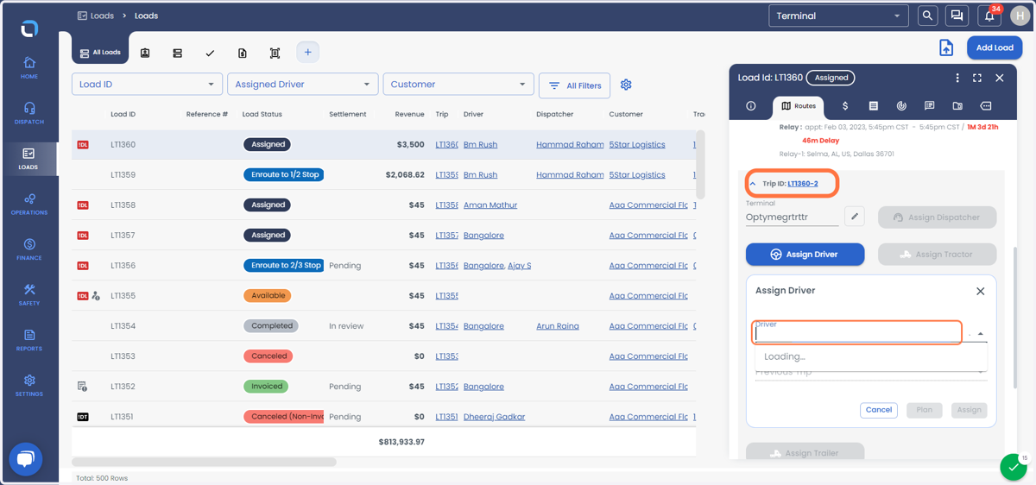The height and width of the screenshot is (485, 1036).
Task: Close the Load Id LT1360 panel
Action: click(999, 78)
